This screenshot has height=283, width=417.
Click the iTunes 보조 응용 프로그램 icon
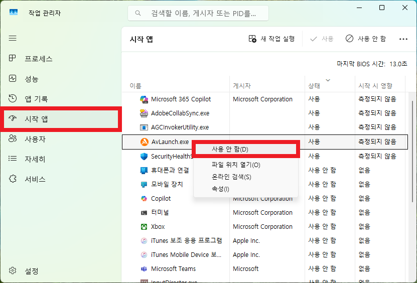tap(144, 241)
